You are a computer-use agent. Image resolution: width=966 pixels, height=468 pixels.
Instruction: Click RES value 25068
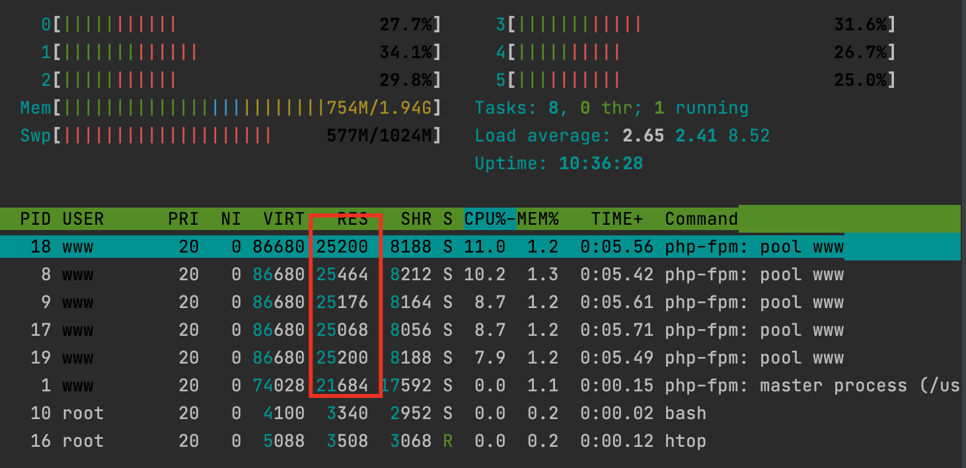point(342,330)
